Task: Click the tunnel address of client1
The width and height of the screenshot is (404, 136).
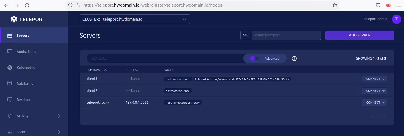Action: point(133,79)
